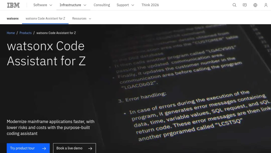This screenshot has width=271, height=153.
Task: Click the arrow icon in Book a live demo
Action: click(90, 148)
